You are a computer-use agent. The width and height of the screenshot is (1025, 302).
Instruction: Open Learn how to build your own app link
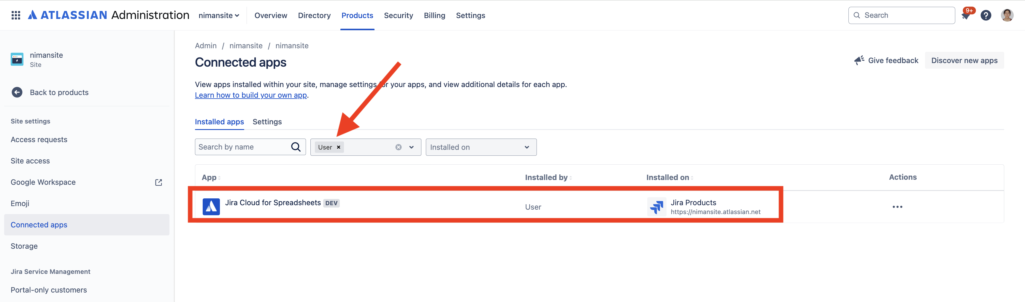coord(251,95)
